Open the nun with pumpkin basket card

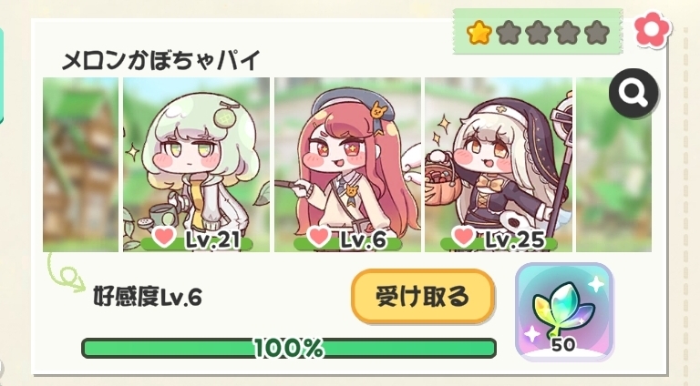click(x=499, y=165)
